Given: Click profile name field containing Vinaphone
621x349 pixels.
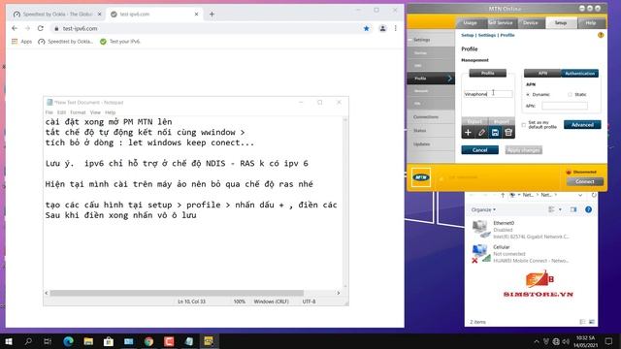Looking at the screenshot, I should pyautogui.click(x=488, y=94).
